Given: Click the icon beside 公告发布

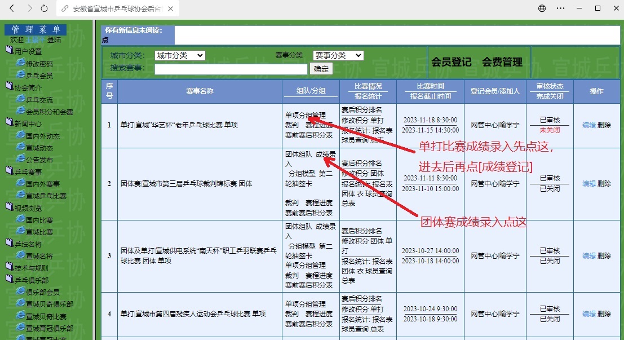Looking at the screenshot, I should [x=20, y=159].
